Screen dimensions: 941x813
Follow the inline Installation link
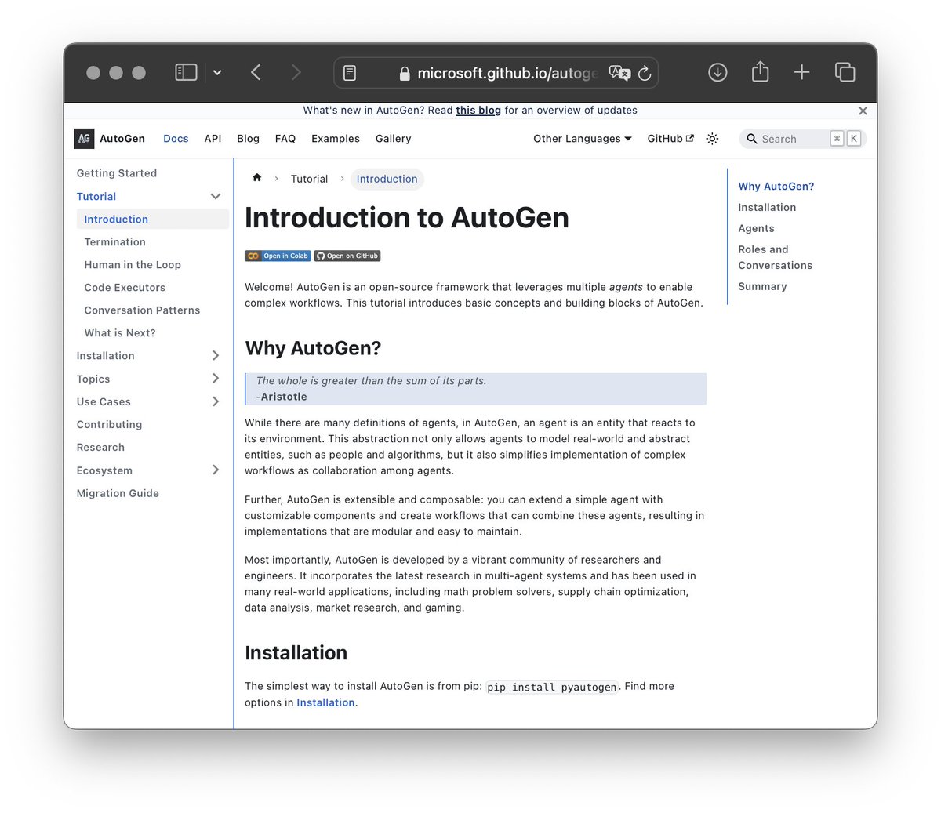[x=325, y=702]
